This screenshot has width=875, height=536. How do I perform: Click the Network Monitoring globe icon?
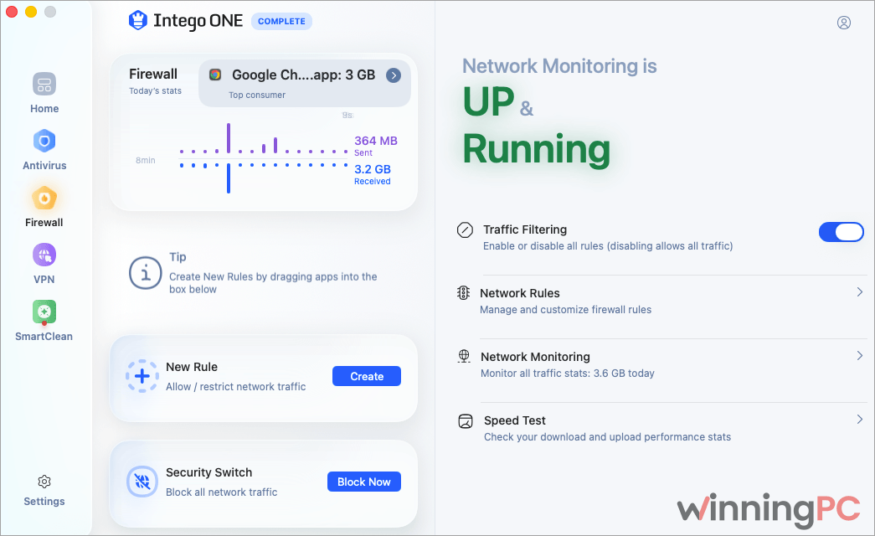coord(464,356)
